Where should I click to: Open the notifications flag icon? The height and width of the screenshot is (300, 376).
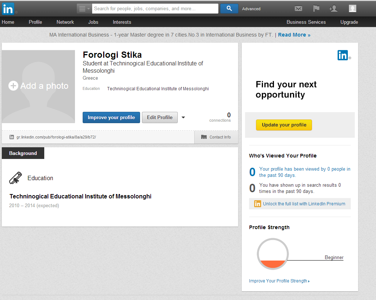[316, 9]
